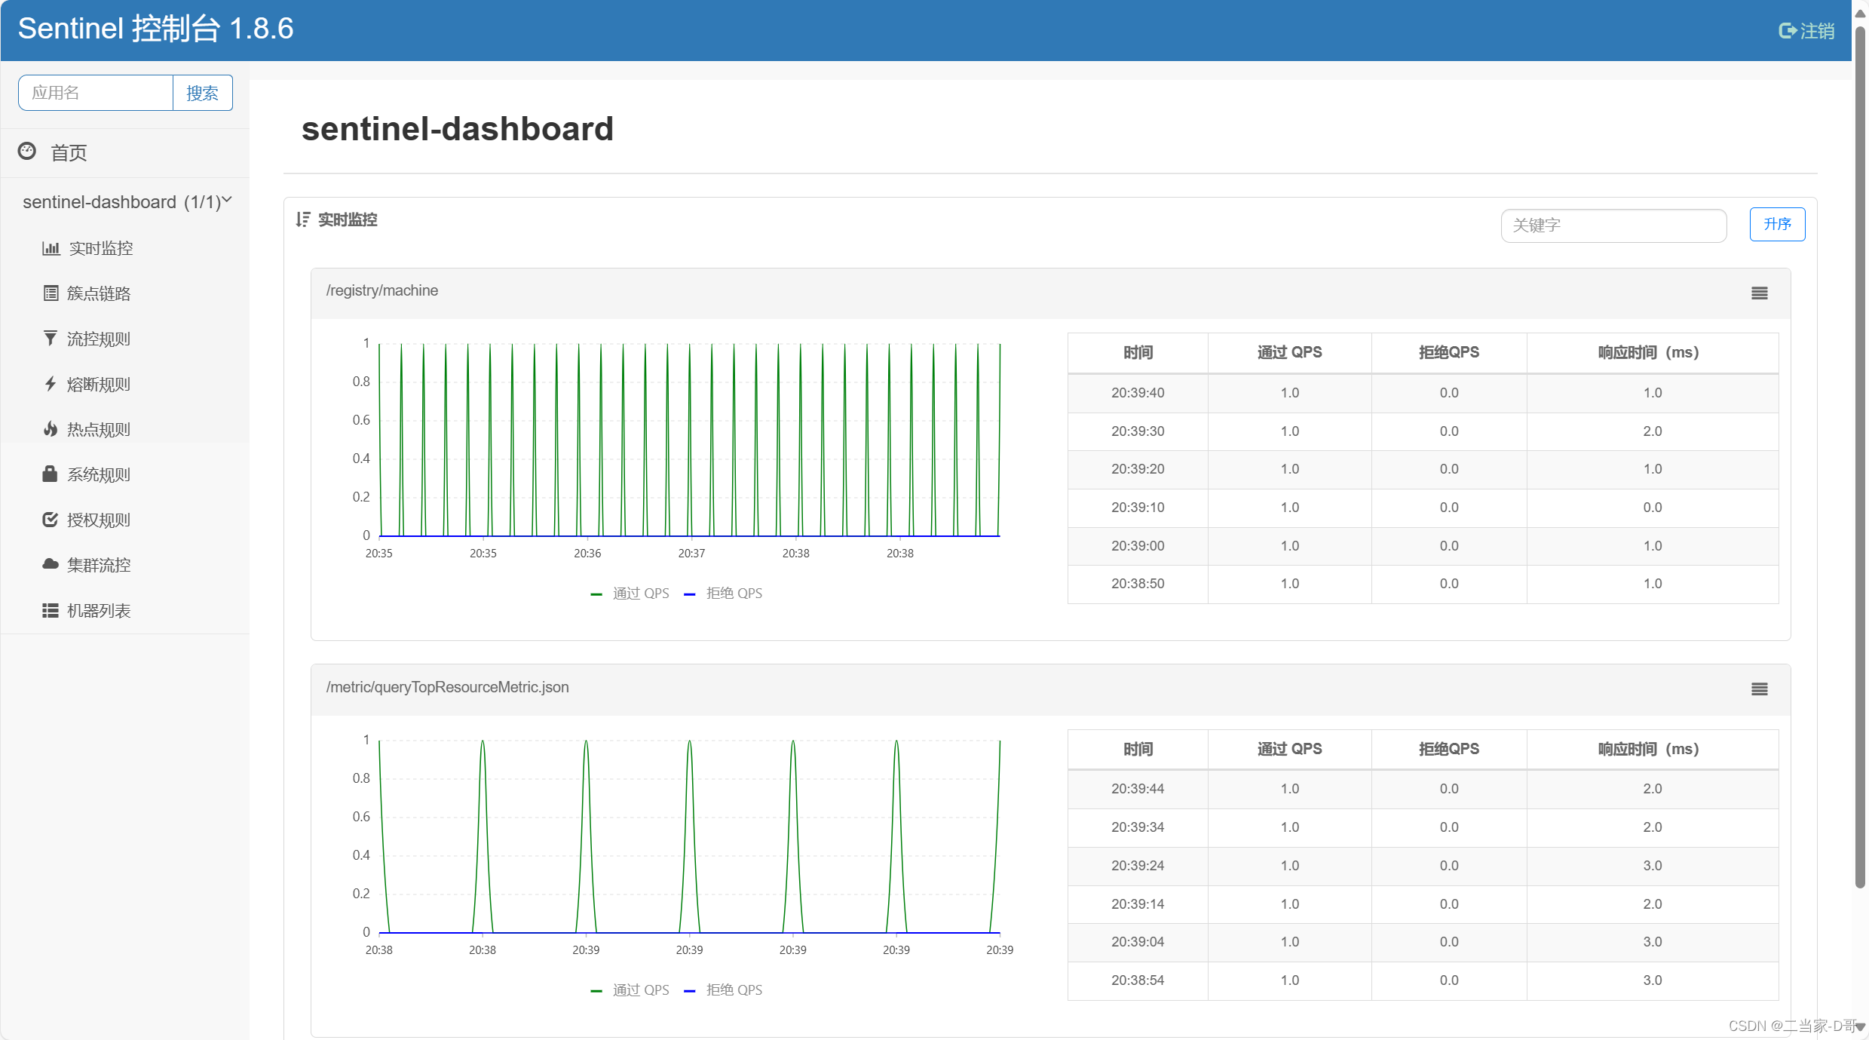Click the page vertical scrollbar thumb
This screenshot has width=1869, height=1040.
1860,458
